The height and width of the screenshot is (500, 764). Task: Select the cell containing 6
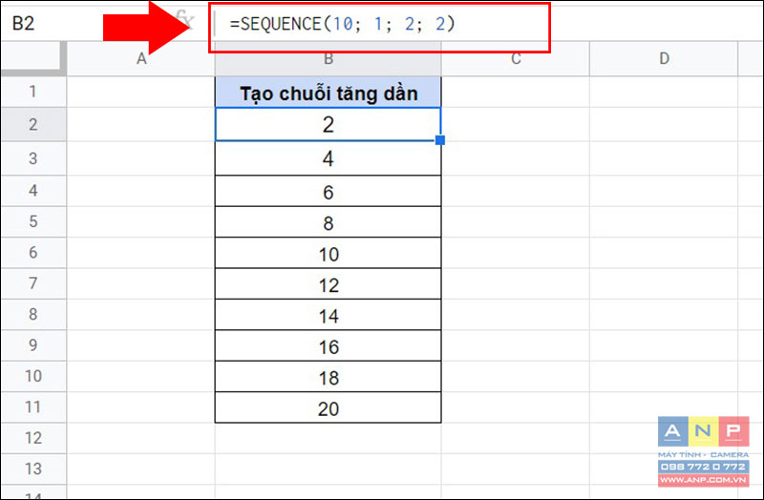[328, 192]
